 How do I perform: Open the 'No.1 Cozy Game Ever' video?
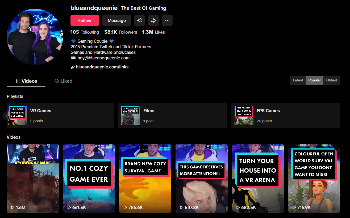[89, 178]
